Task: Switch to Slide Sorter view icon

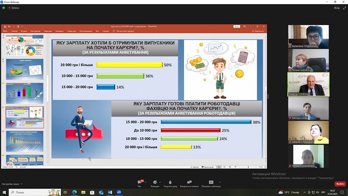Action: (224, 167)
